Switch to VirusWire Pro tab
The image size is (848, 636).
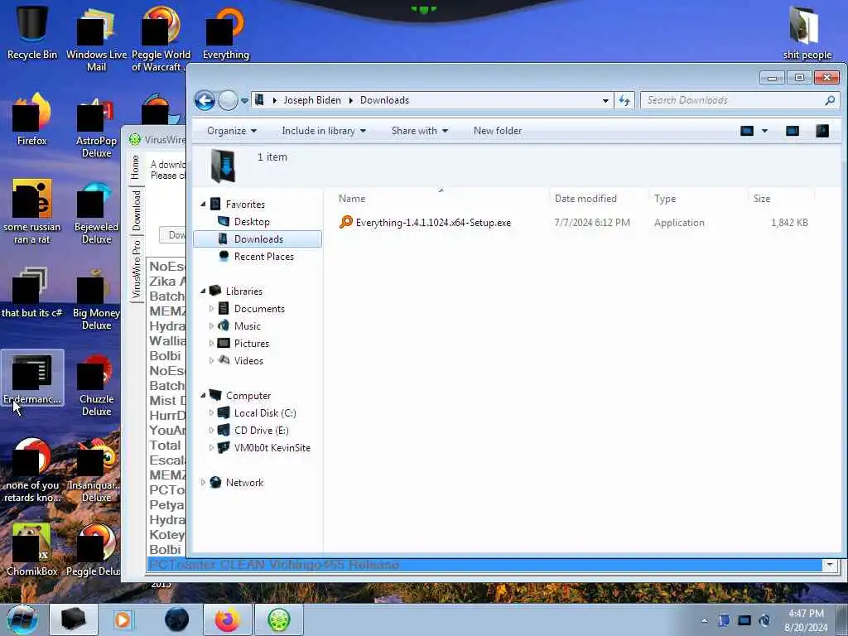pyautogui.click(x=137, y=269)
